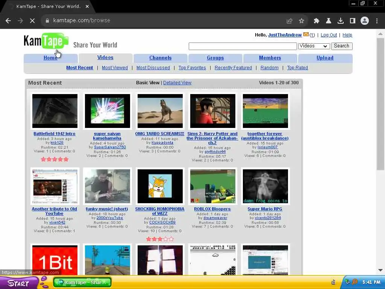
Task: Click the KamTape logo
Action: 46,41
